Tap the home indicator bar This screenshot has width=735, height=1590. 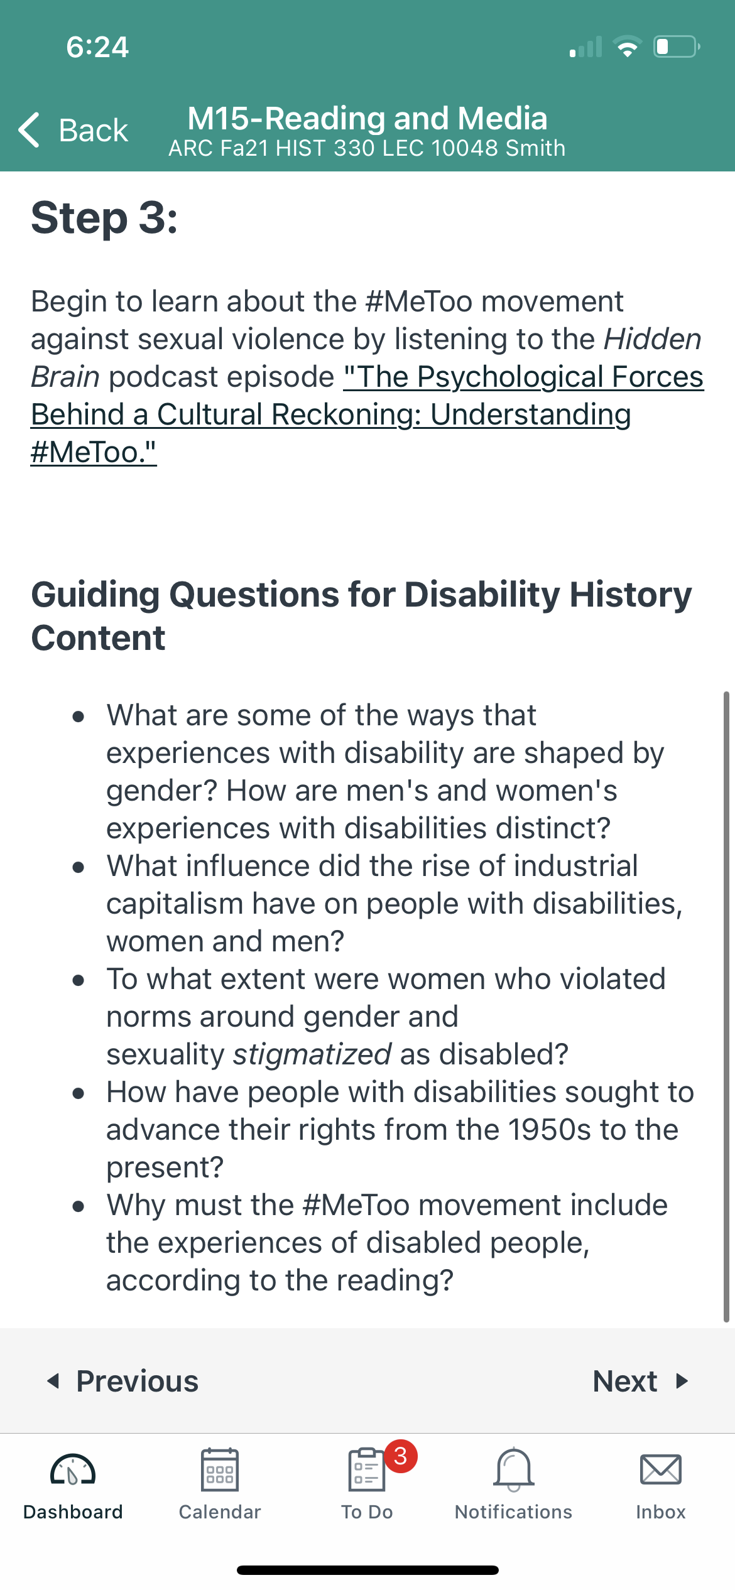coord(367,1570)
